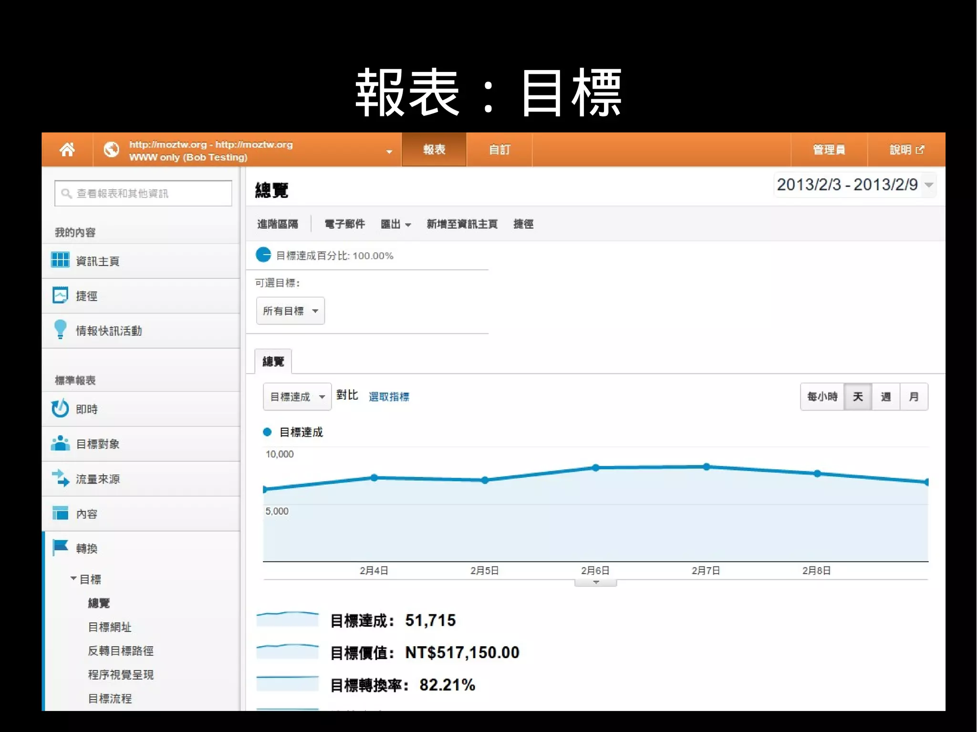
Task: Switch to the 自訂 tab in header
Action: 499,150
